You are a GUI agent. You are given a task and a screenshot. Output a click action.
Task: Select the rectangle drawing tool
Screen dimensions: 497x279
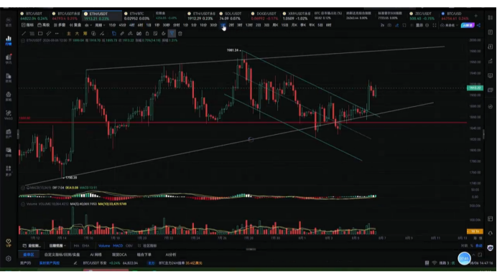[x=40, y=34]
